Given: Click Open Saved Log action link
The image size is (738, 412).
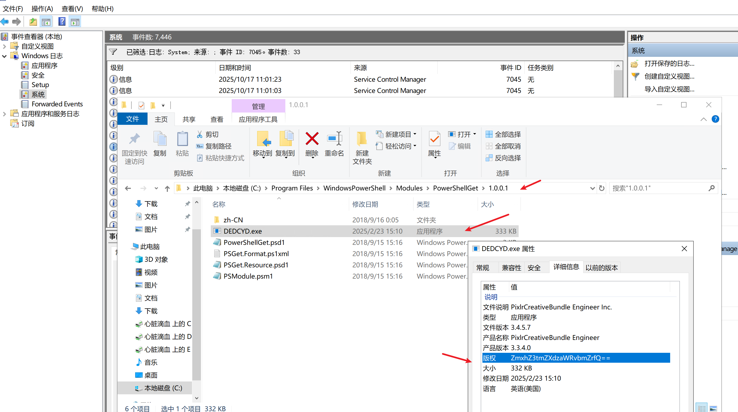Looking at the screenshot, I should [x=669, y=63].
